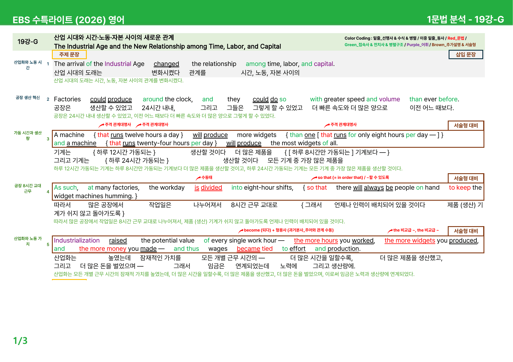Click 'with greater speed and volume' phrase
The height and width of the screenshot is (362, 513).
[x=355, y=99]
